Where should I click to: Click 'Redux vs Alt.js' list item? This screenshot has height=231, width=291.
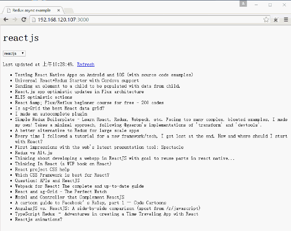point(34,153)
